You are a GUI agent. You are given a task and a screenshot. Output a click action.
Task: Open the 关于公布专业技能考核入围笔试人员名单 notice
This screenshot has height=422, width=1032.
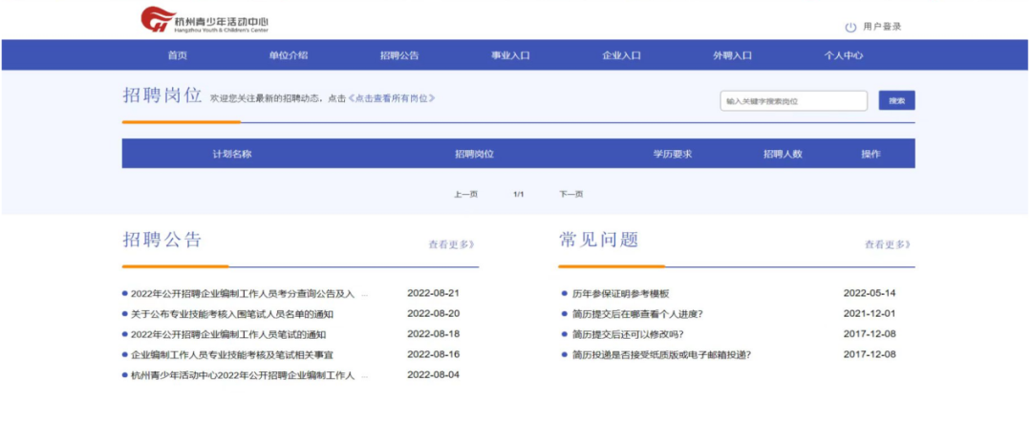[232, 314]
